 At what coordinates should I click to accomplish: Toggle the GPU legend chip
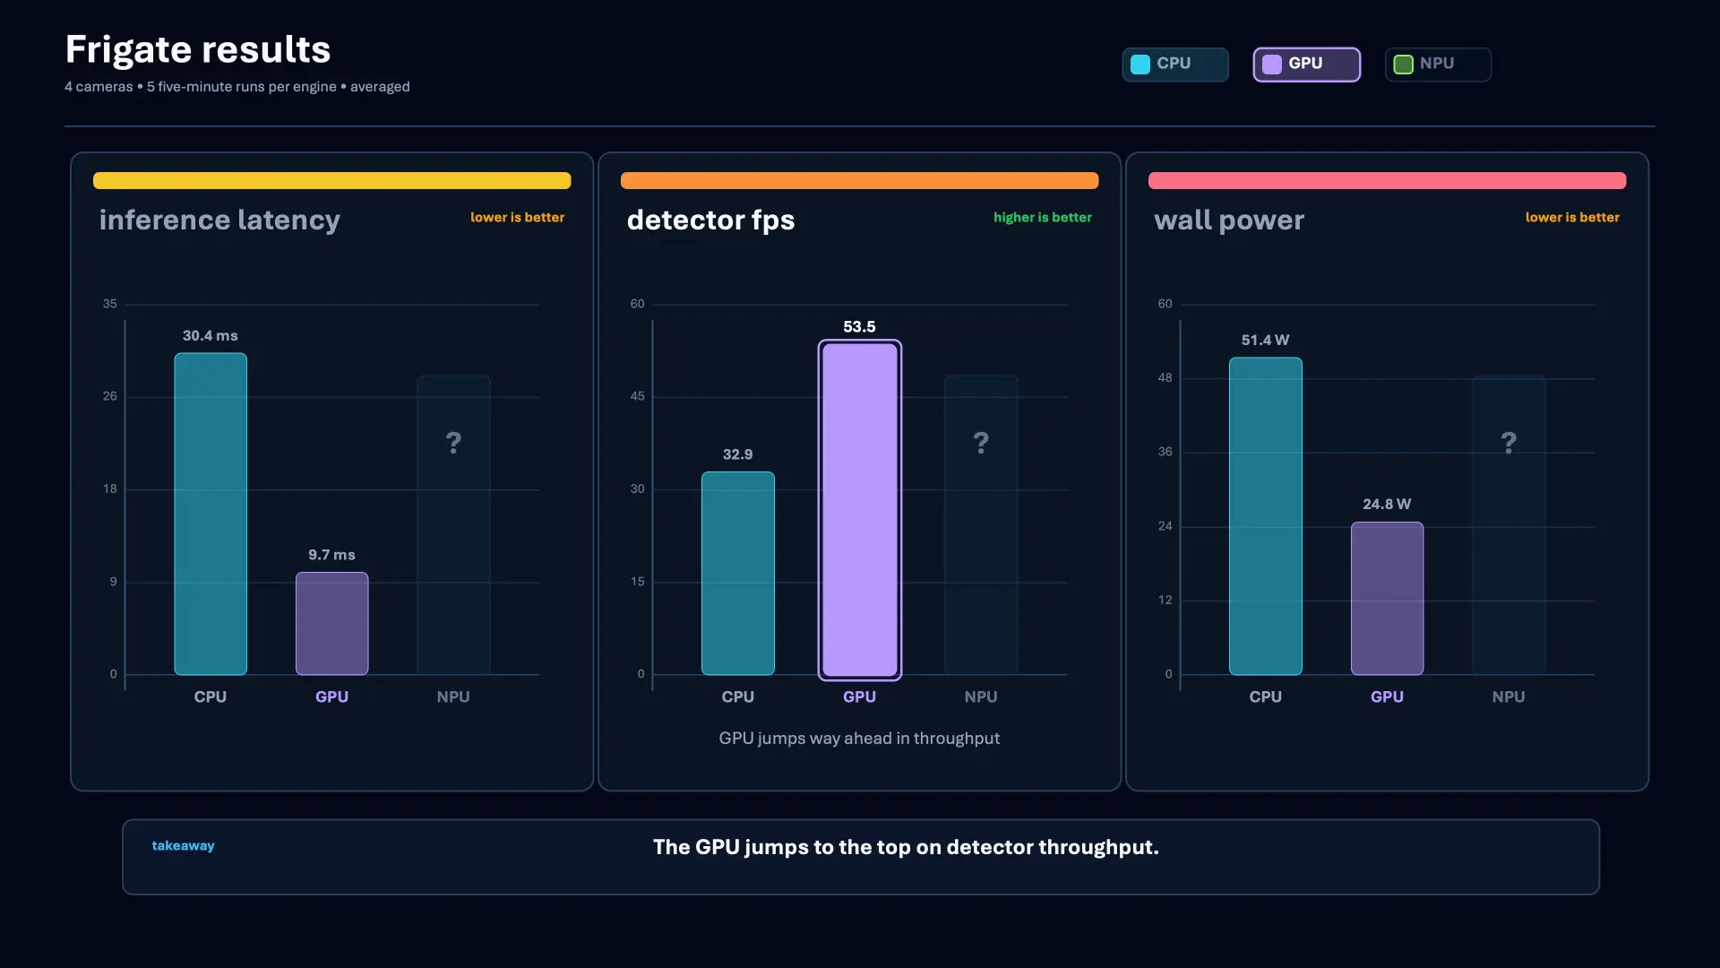coord(1306,64)
